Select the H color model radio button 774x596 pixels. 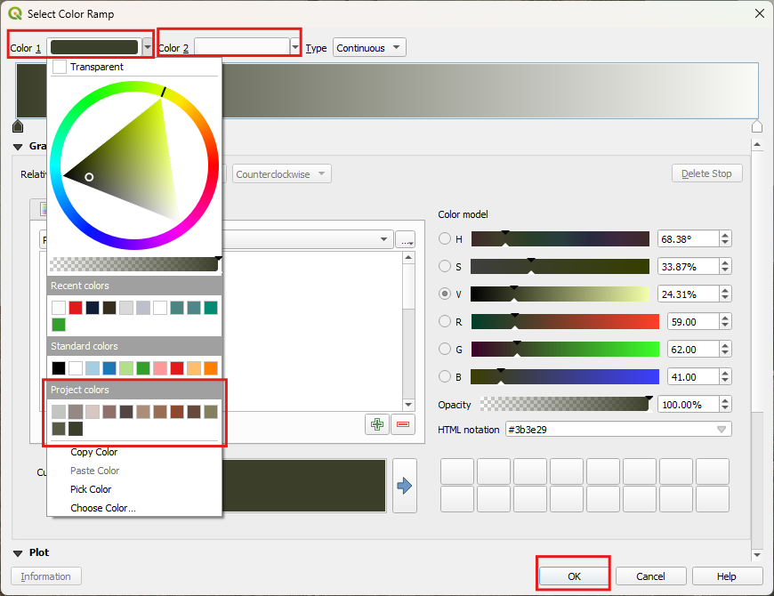tap(444, 238)
